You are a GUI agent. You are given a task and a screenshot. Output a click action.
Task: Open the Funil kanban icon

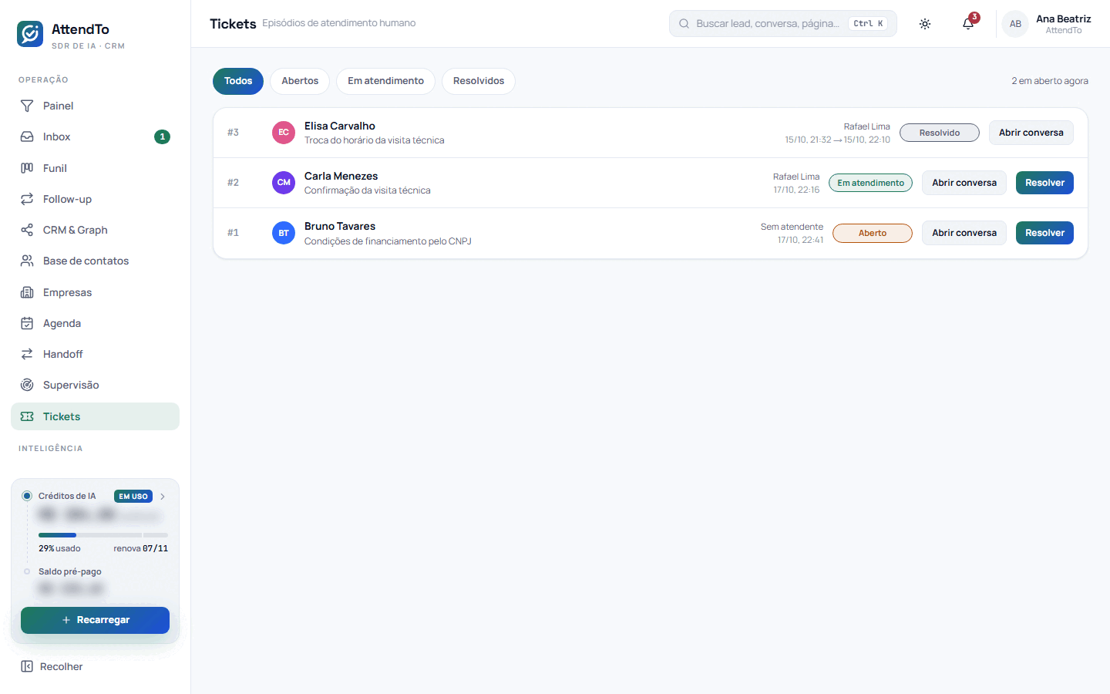(27, 168)
